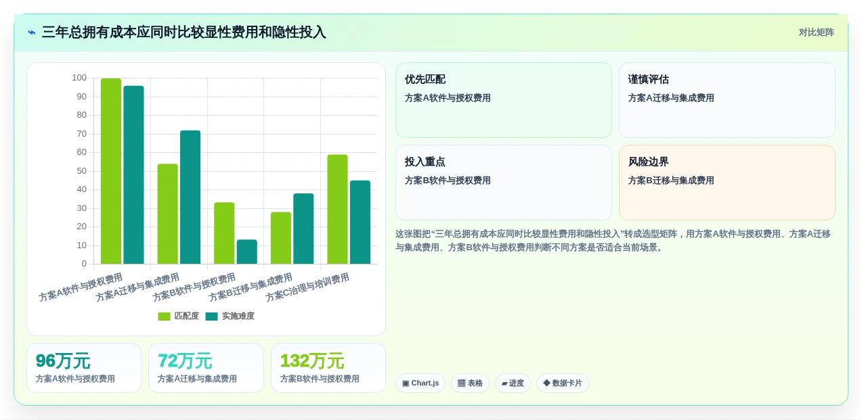
Task: Click 方案A软件与授权费用 text in 优先匹配 card
Action: click(448, 98)
